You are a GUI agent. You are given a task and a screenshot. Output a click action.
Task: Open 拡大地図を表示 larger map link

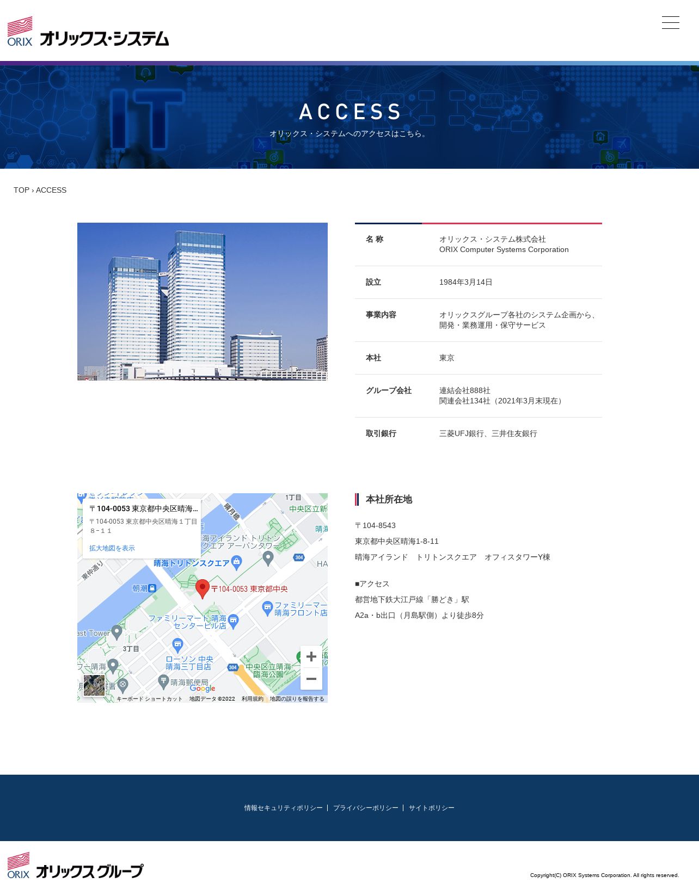pyautogui.click(x=112, y=548)
